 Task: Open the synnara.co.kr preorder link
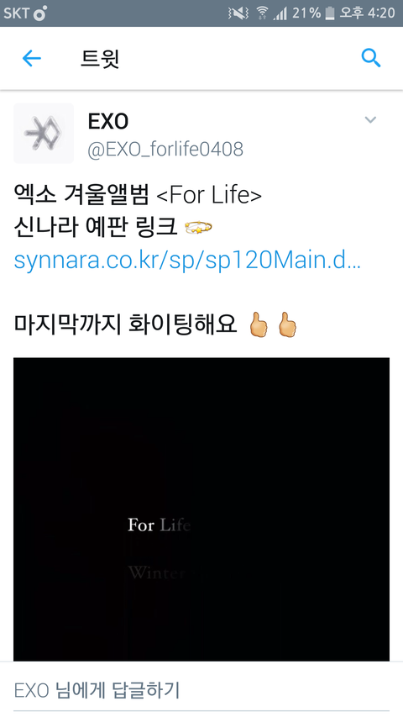click(187, 260)
